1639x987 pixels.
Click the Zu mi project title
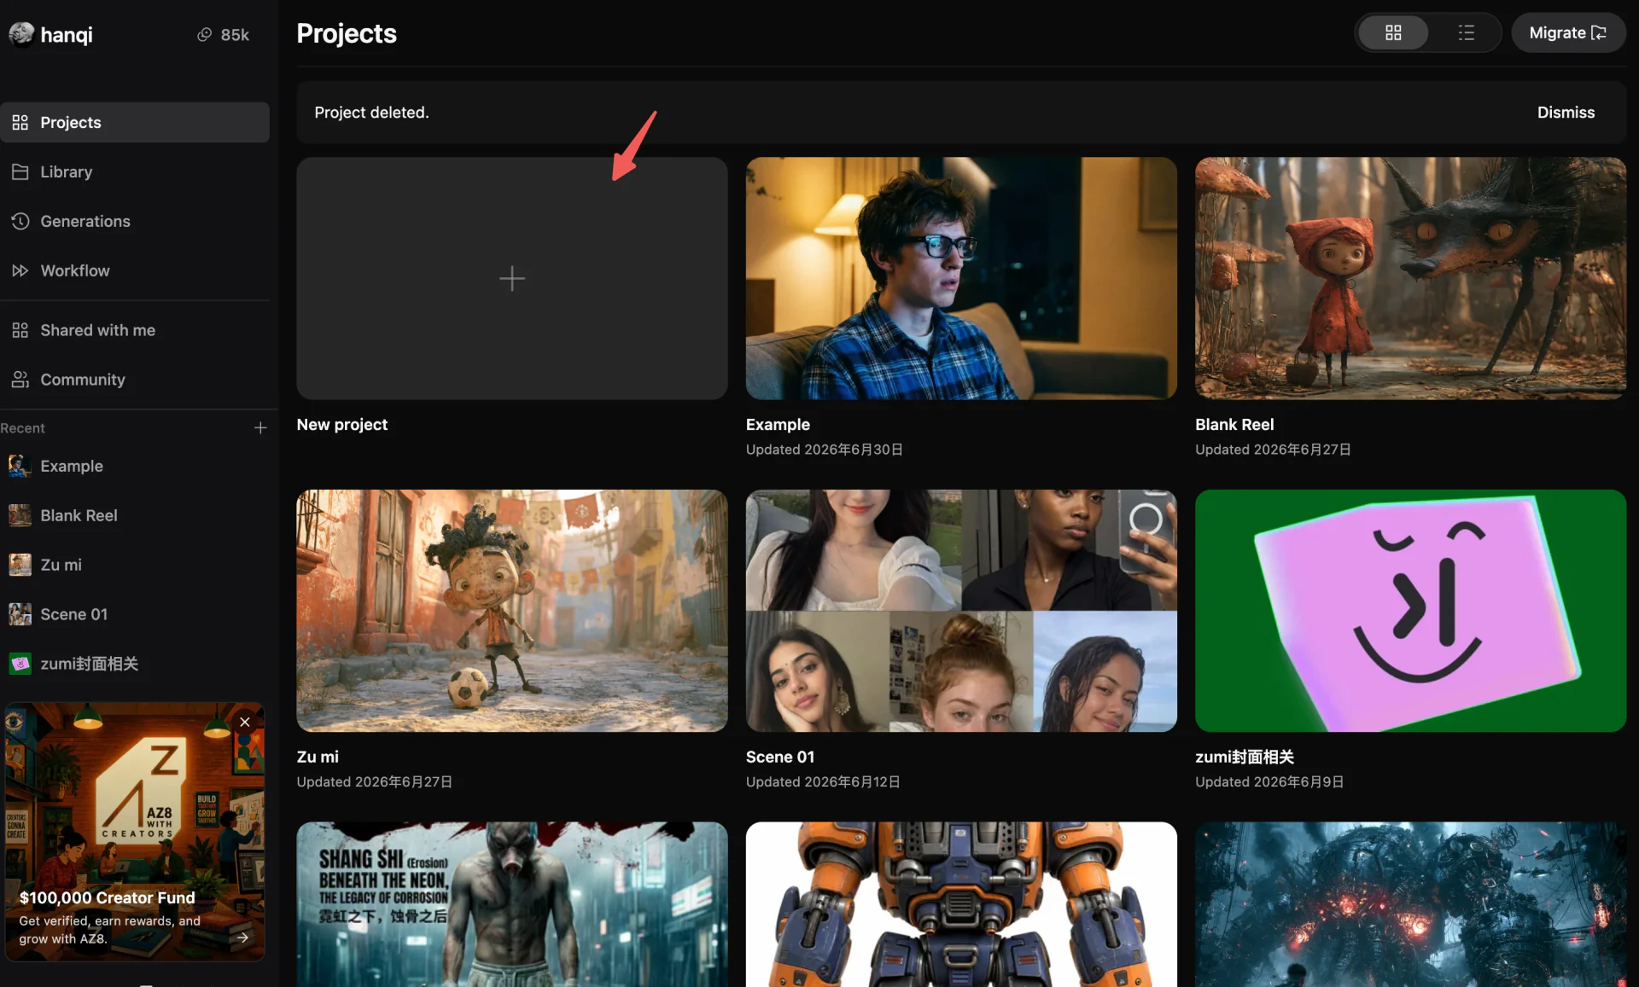318,758
